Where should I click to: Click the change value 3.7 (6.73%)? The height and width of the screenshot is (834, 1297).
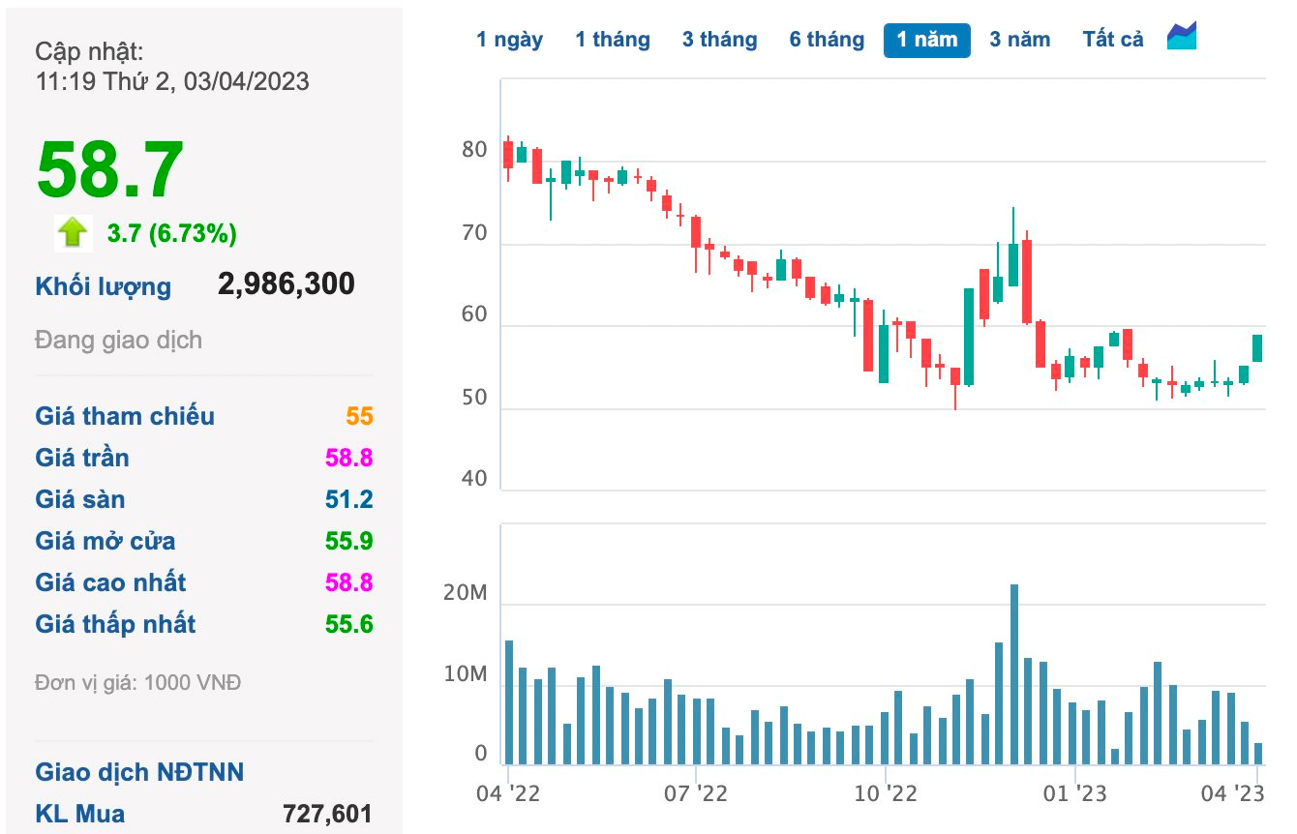click(x=172, y=233)
